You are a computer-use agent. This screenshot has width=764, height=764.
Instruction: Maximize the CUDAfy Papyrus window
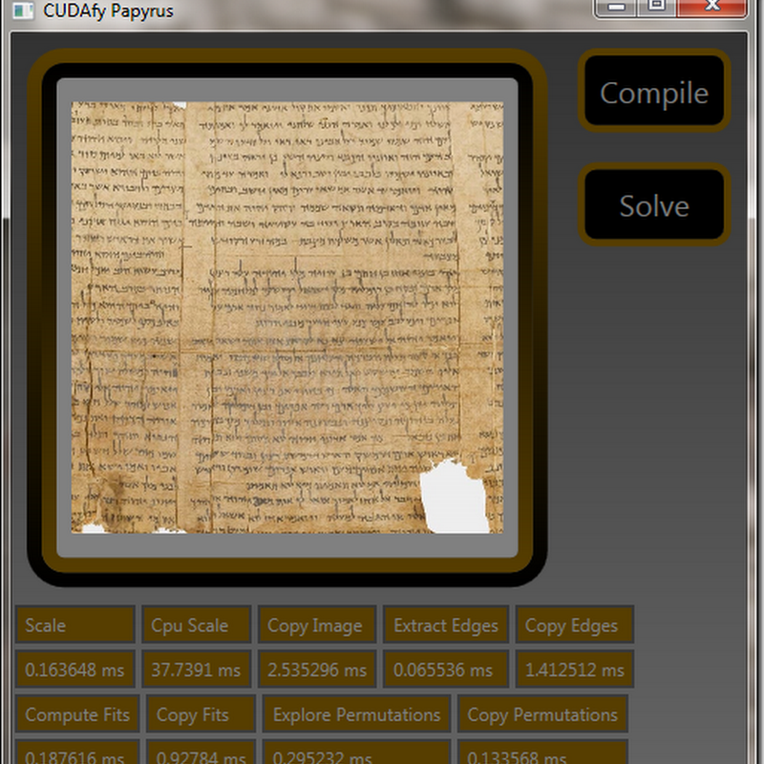[656, 8]
